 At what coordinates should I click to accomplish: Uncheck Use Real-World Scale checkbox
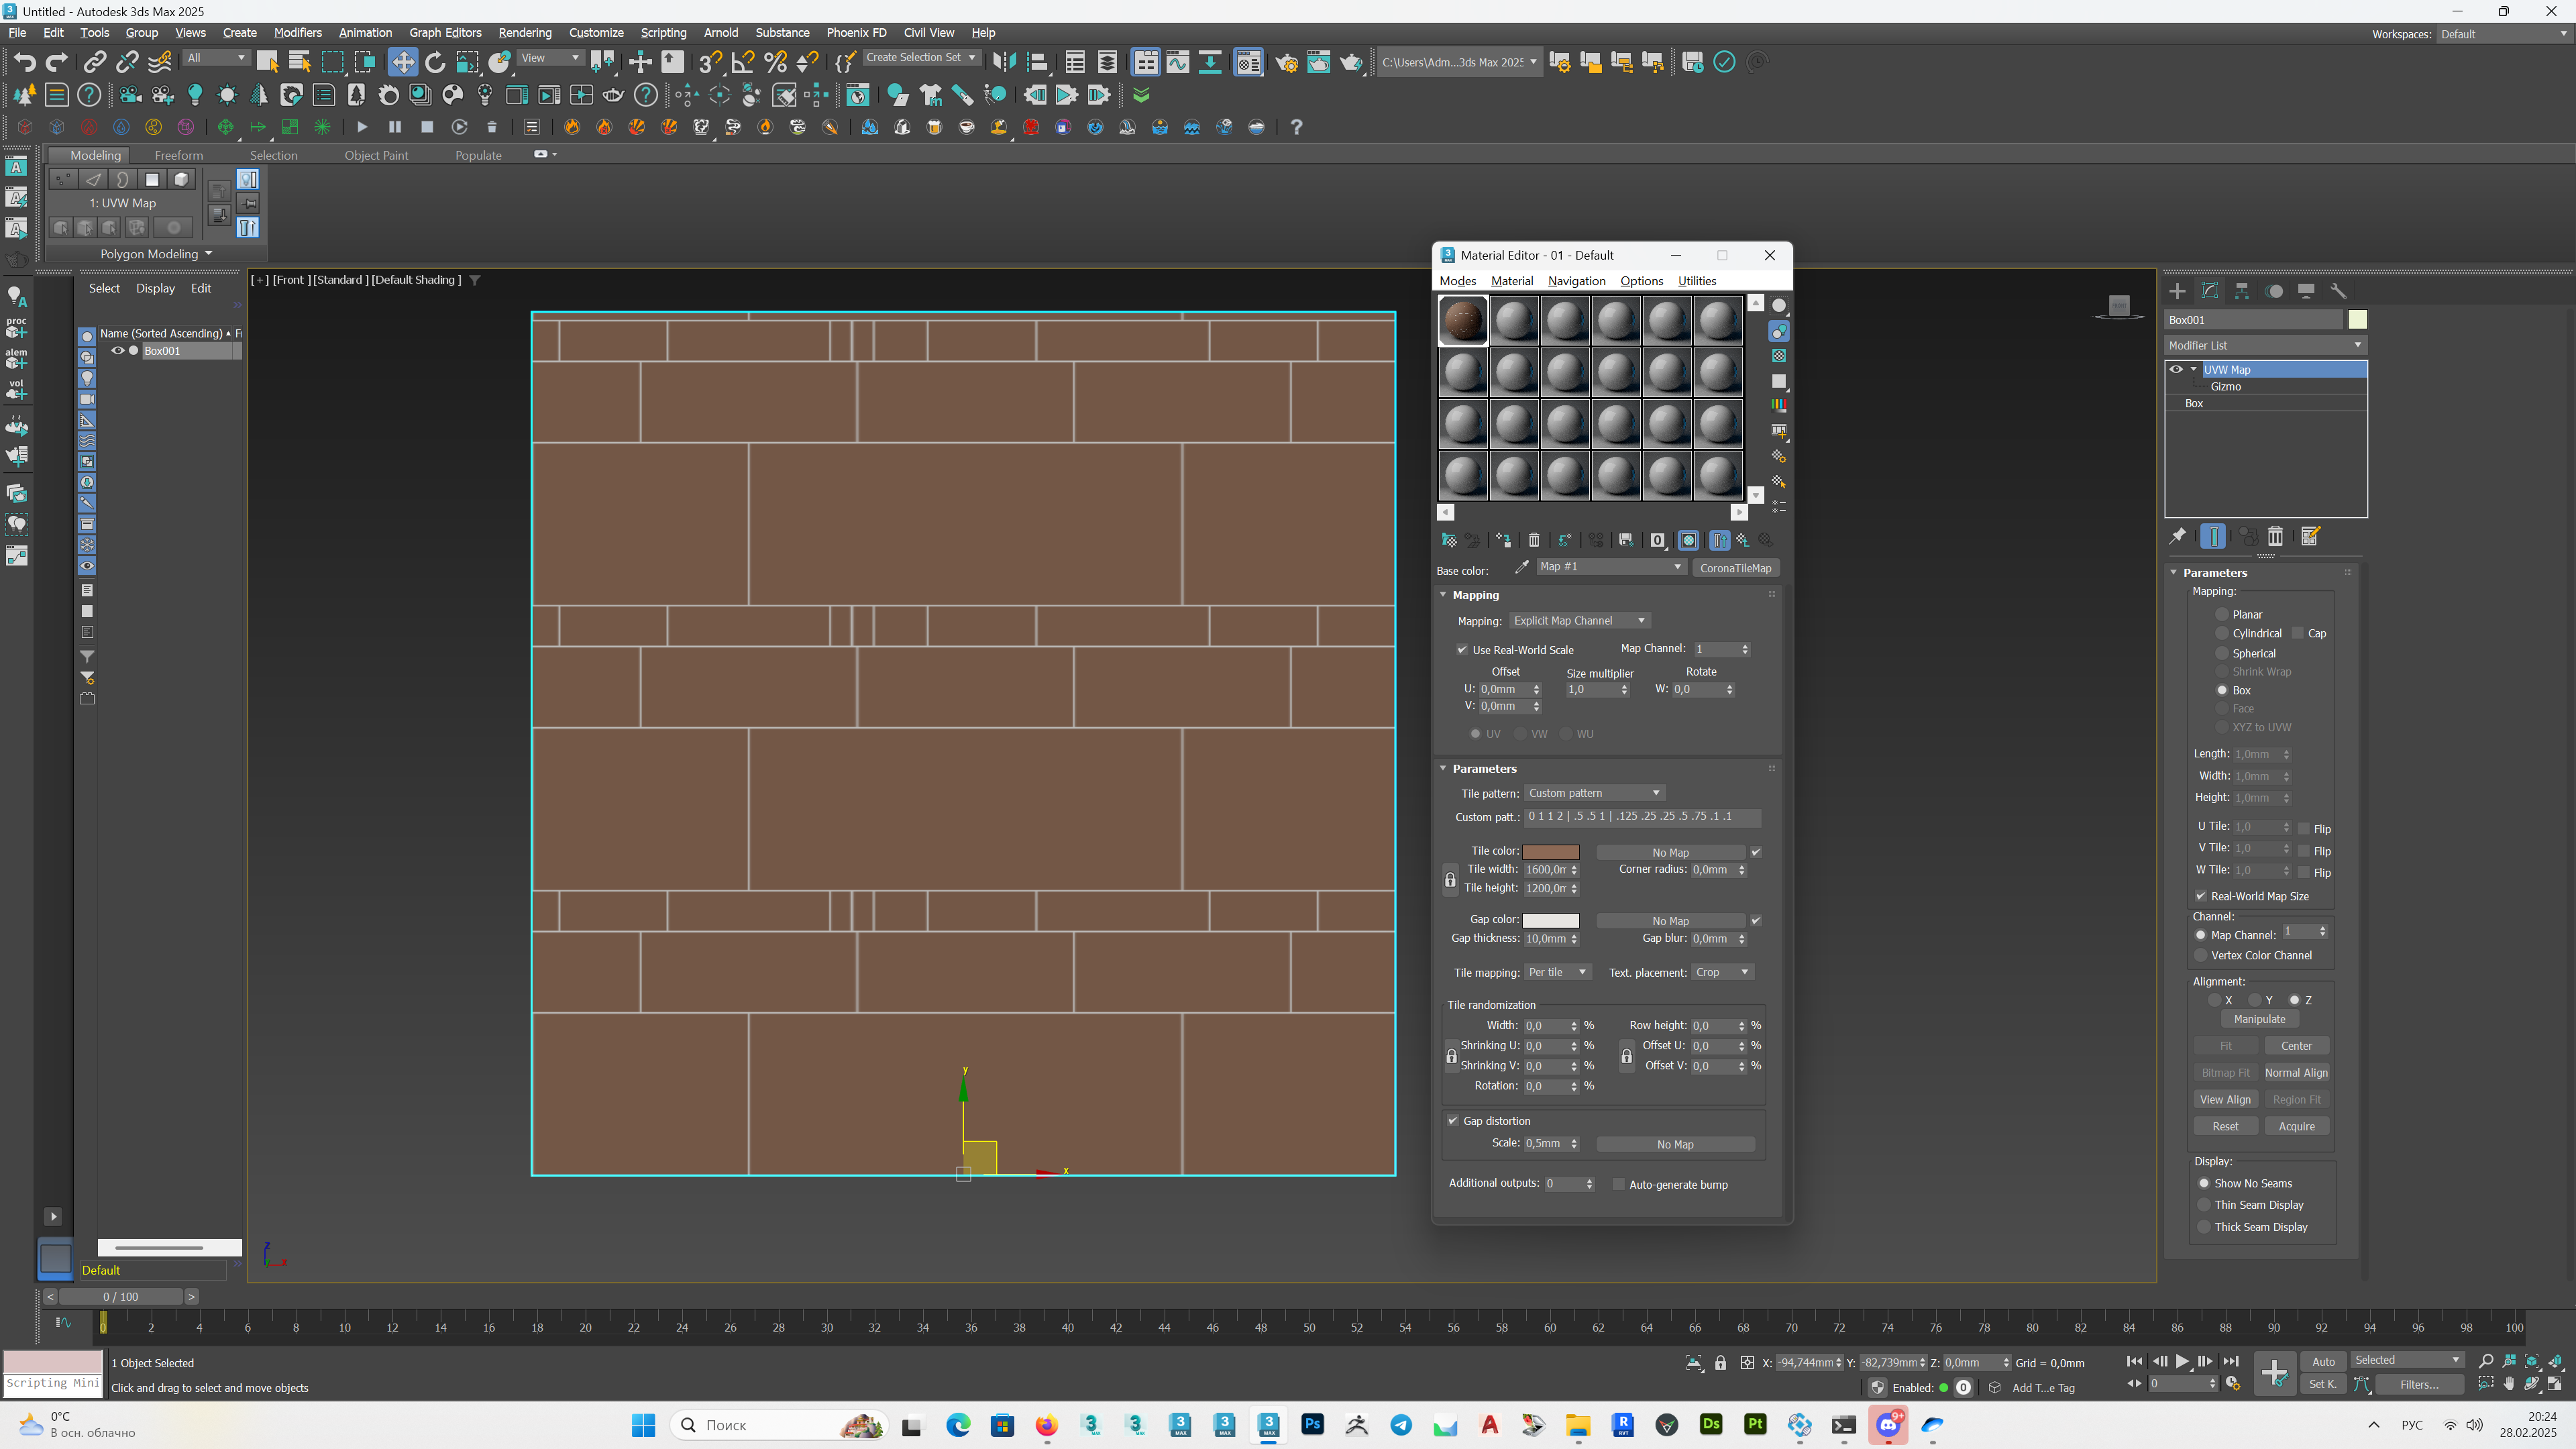(1462, 650)
